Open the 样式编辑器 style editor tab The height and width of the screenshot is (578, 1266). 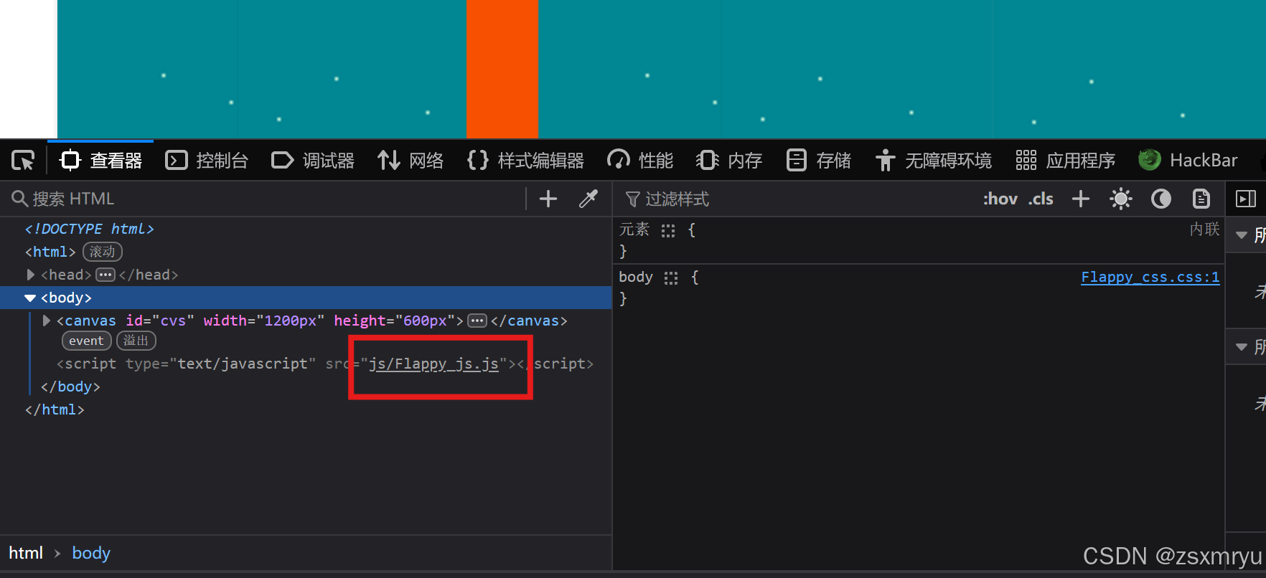525,160
